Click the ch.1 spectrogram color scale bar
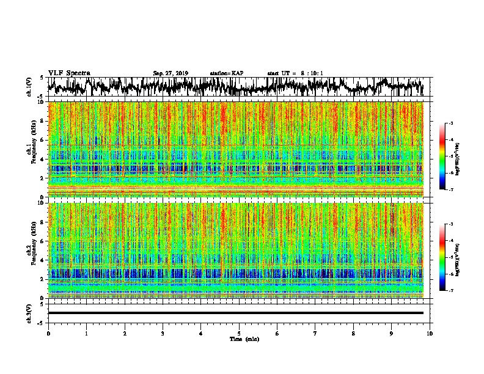The height and width of the screenshot is (374, 484). 442,156
